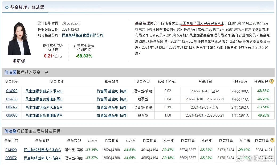Open 档案 for fund 009898
The height and width of the screenshot is (165, 277).
pyautogui.click(x=123, y=115)
